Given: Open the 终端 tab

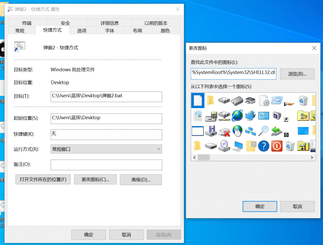Looking at the screenshot, I should click(x=27, y=23).
